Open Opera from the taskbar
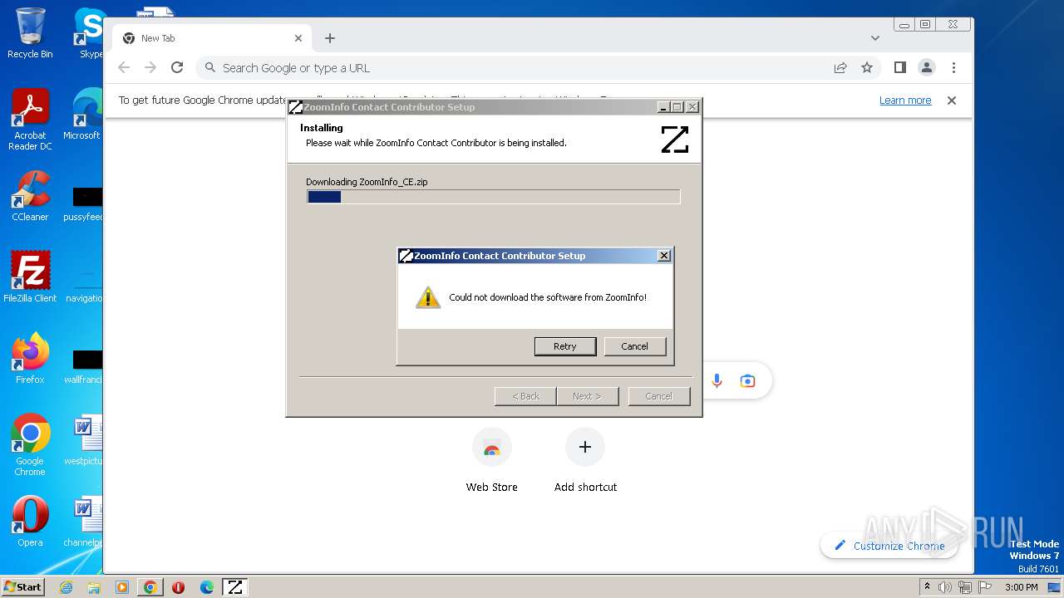1064x598 pixels. point(178,587)
